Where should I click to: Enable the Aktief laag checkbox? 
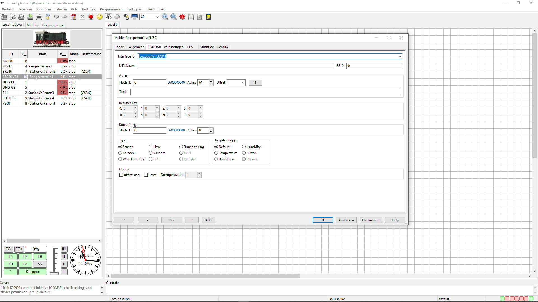[x=121, y=175]
